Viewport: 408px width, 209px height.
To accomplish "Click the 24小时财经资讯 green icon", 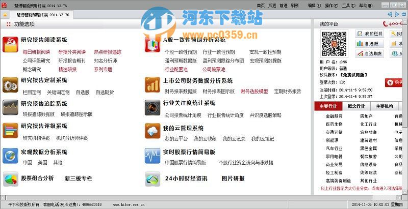I will (152, 178).
